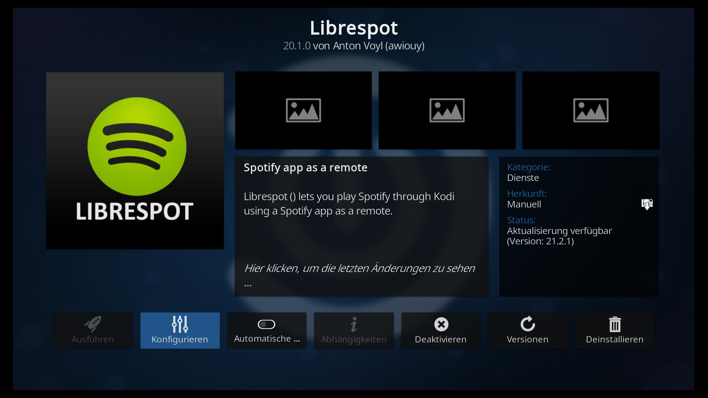Click the Konfigurieren button label
Viewport: 708px width, 398px height.
click(x=180, y=339)
